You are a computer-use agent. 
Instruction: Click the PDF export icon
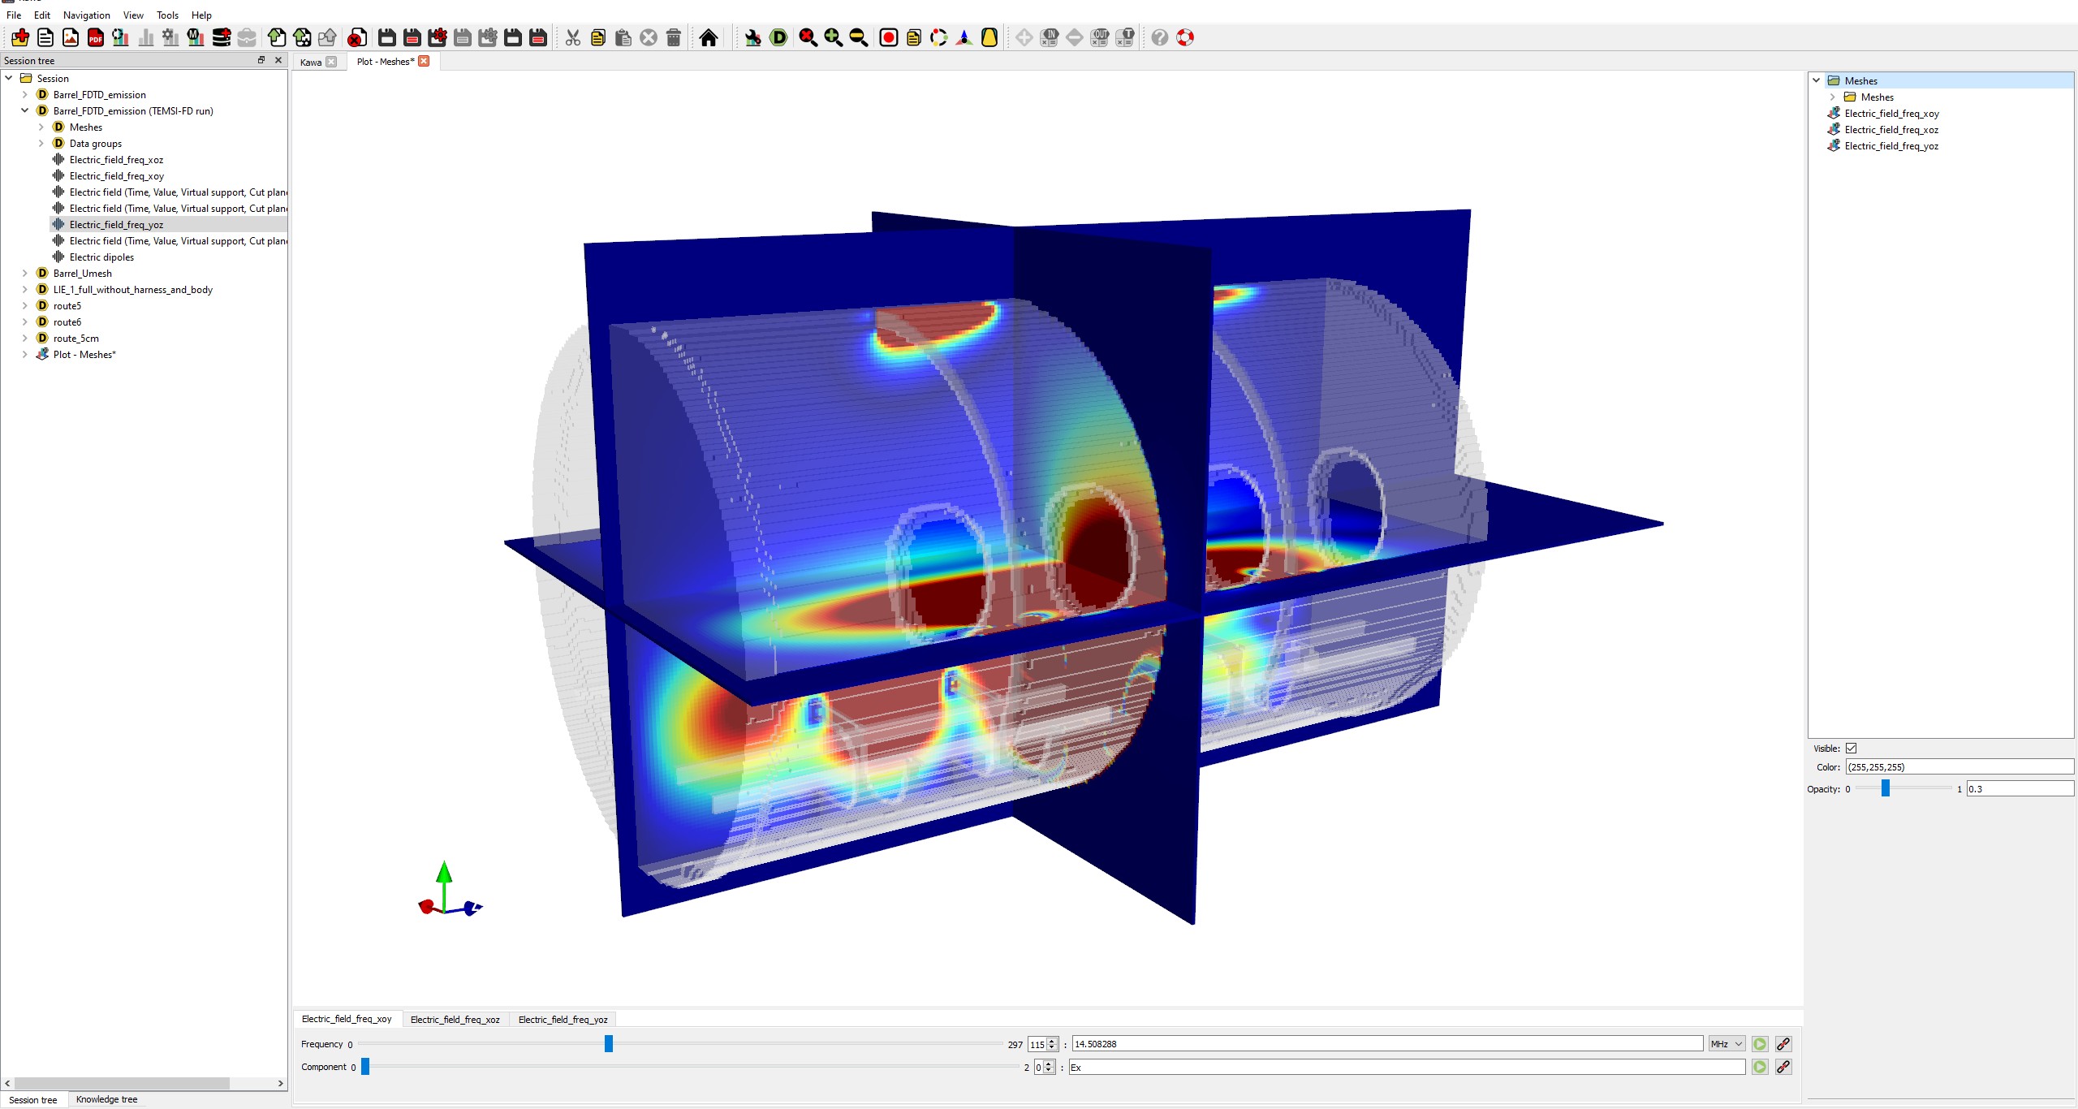coord(96,37)
